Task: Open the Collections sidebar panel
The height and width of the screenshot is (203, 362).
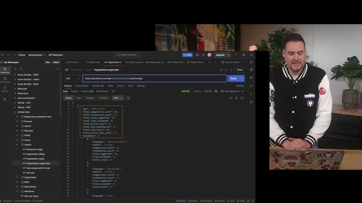Action: click(5, 70)
